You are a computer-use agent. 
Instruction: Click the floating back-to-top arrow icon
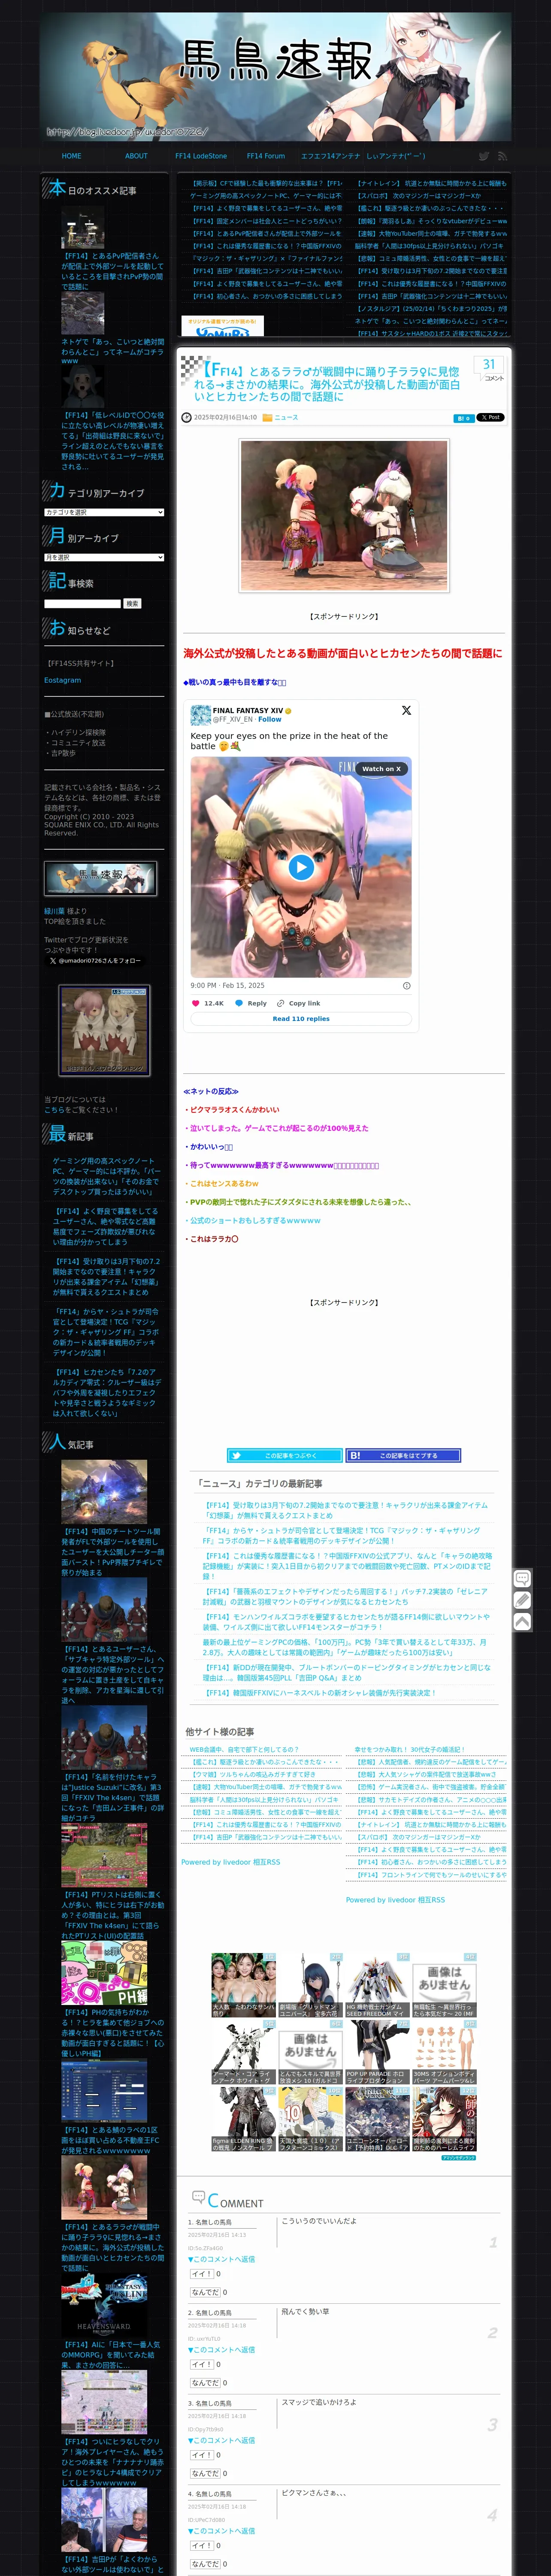[x=522, y=1622]
